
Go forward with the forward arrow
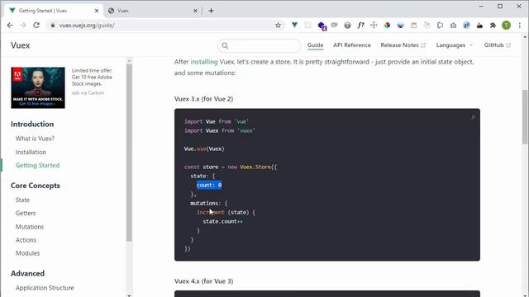coord(23,26)
